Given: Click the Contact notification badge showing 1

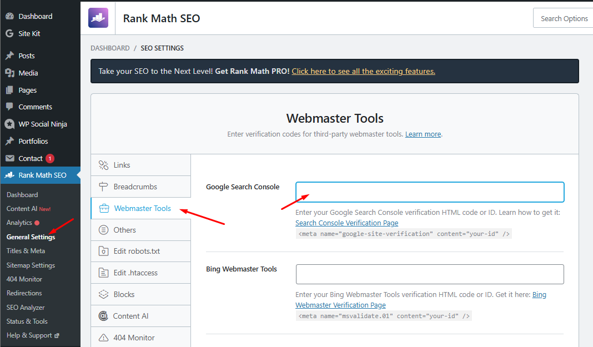Looking at the screenshot, I should click(50, 158).
